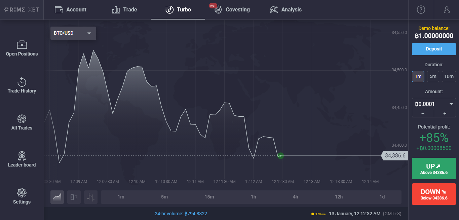
Task: Open All Trades globe icon
Action: [x=22, y=122]
